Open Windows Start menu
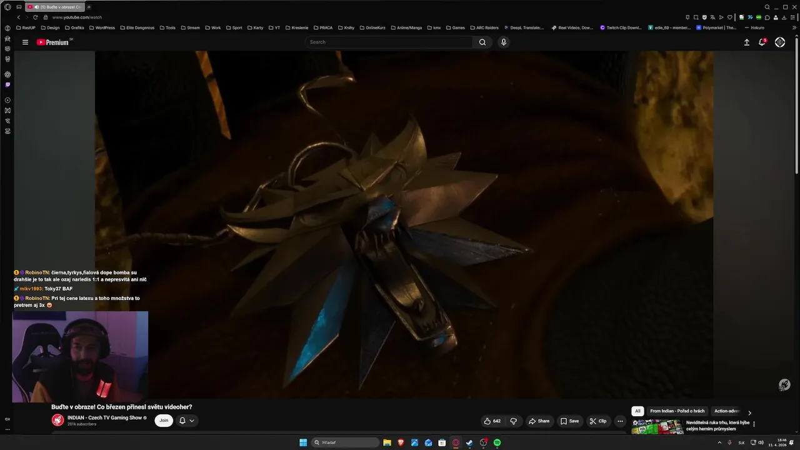The width and height of the screenshot is (800, 450). point(303,442)
